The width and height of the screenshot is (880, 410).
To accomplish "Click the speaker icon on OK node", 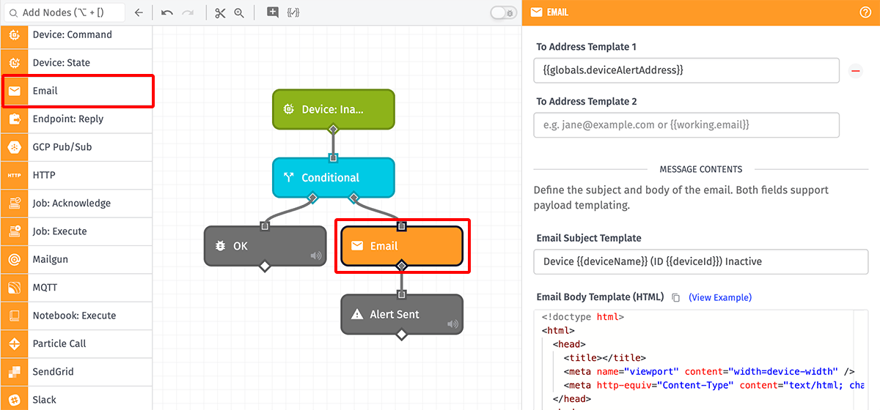I will (315, 256).
